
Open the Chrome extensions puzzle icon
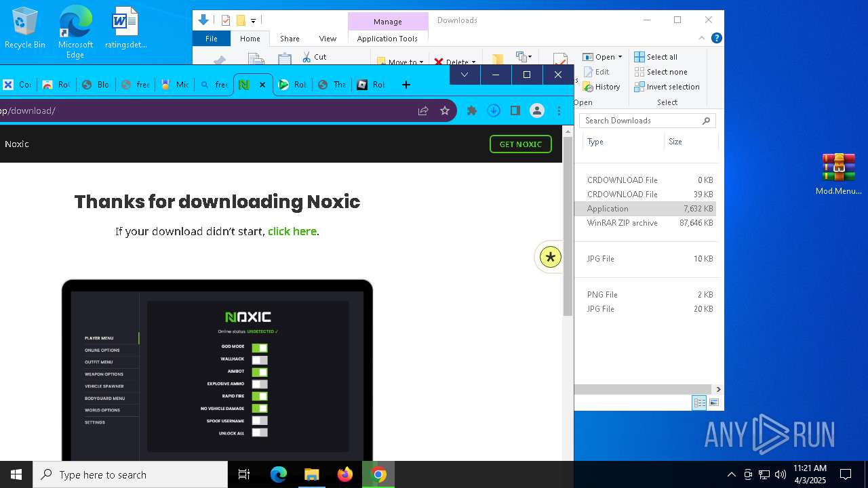coord(472,110)
